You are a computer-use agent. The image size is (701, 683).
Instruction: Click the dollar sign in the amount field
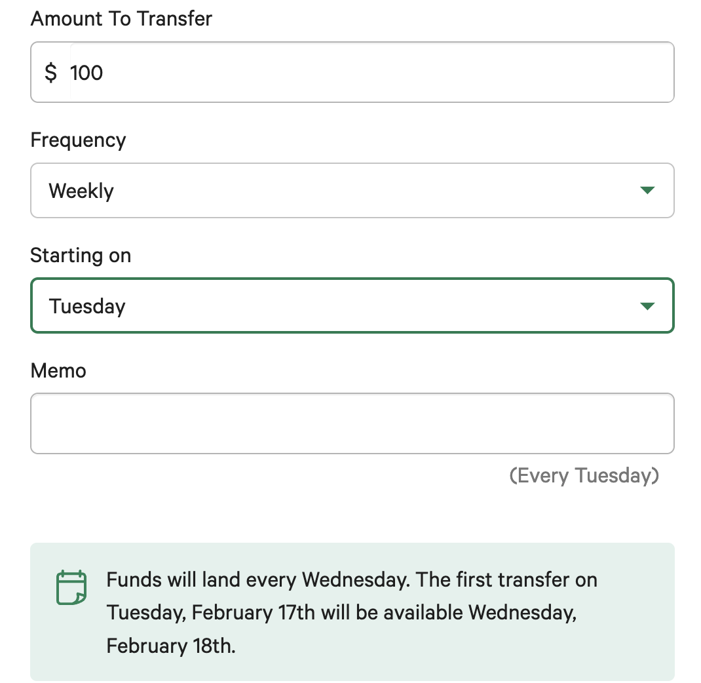coord(50,73)
